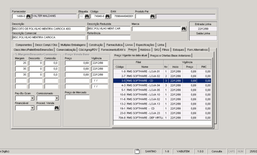Screen dimensions: 257x155
Task: Open Etiqueta lookup binoculars icon
Action: click(87, 16)
